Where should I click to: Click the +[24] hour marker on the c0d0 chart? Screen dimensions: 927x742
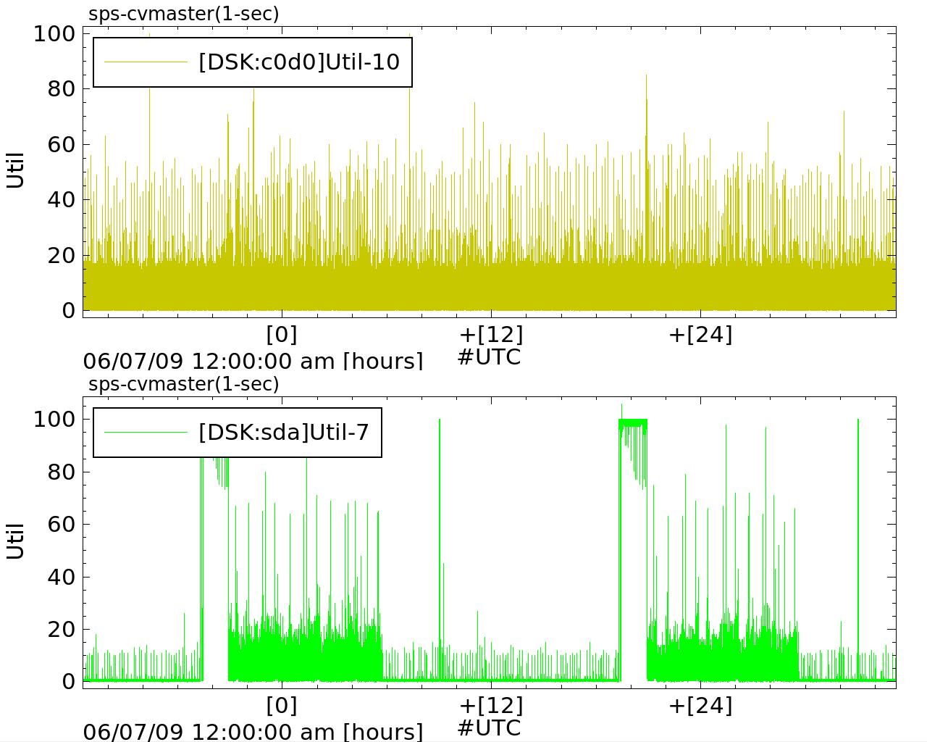click(x=700, y=335)
